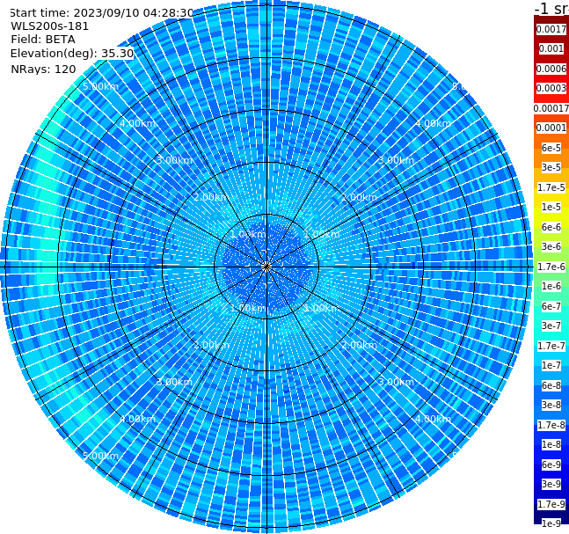Click the 0.0001 colorbar label
Image resolution: width=569 pixels, height=534 pixels.
click(x=551, y=128)
